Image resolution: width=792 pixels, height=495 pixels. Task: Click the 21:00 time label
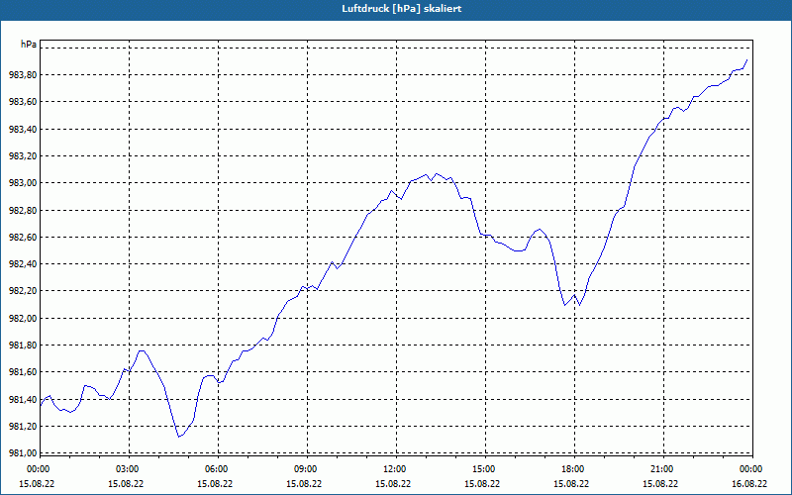[x=662, y=469]
